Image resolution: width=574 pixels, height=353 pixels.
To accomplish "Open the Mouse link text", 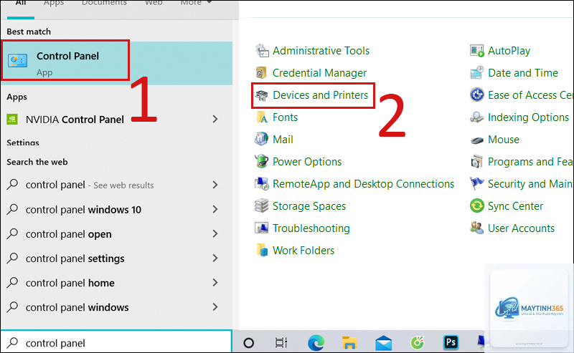I will pyautogui.click(x=504, y=140).
